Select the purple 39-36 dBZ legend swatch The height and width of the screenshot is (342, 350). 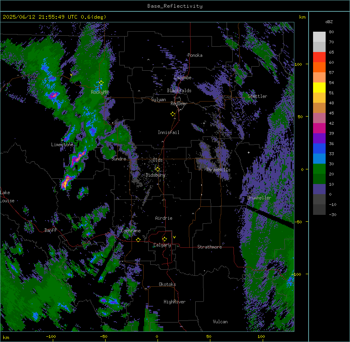(x=319, y=139)
